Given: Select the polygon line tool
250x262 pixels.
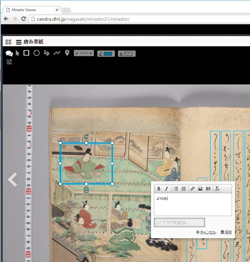Looking at the screenshot, I should pos(57,53).
